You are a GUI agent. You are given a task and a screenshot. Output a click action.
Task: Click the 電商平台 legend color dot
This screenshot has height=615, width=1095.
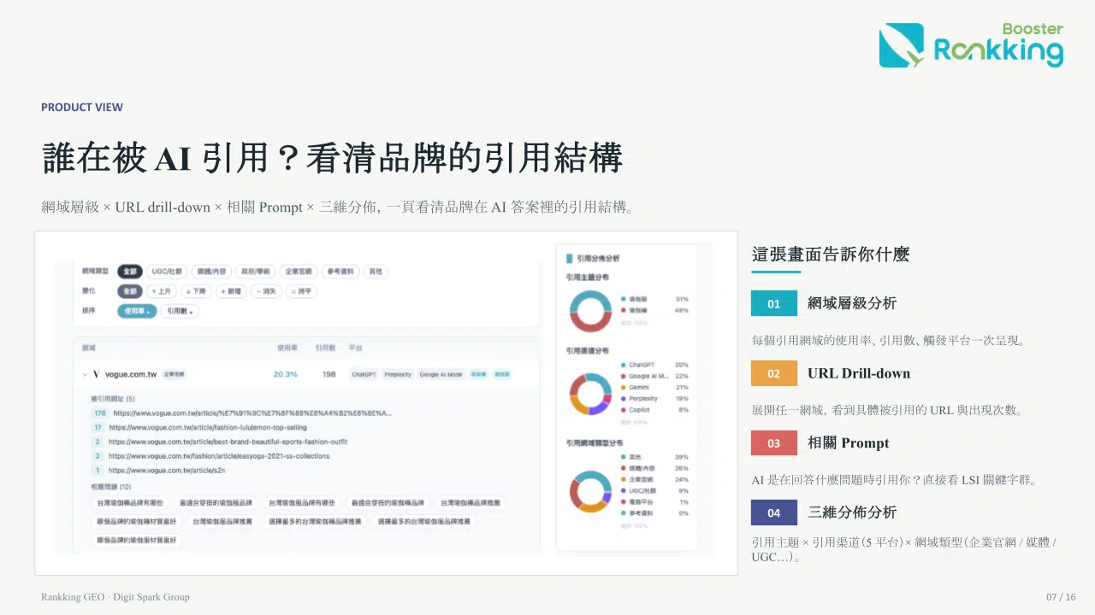(x=623, y=501)
